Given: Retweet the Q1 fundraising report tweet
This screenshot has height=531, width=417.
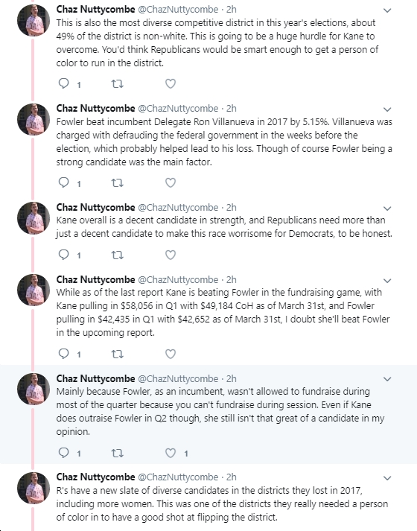Looking at the screenshot, I should click(x=118, y=354).
